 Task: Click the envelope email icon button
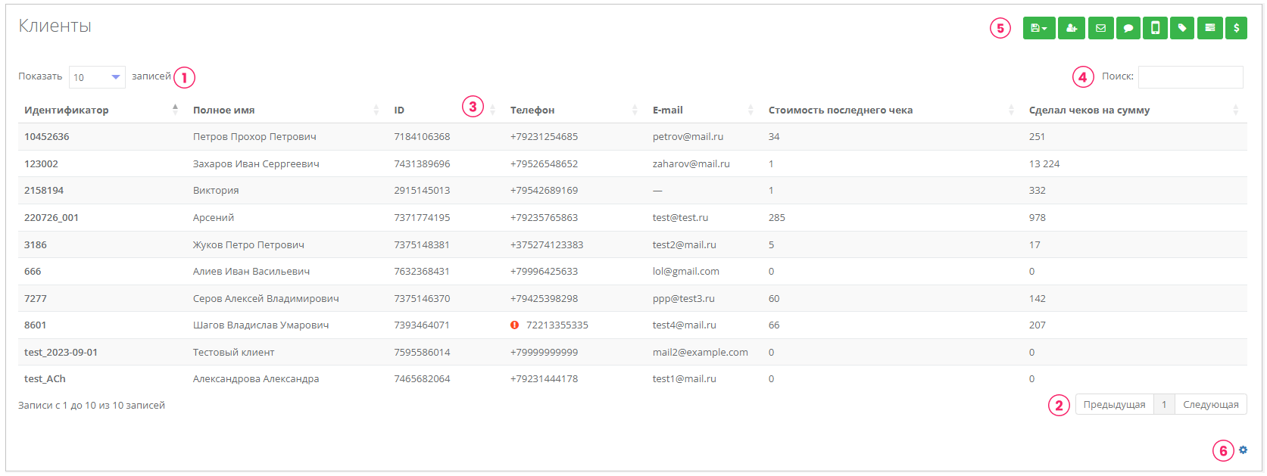[1100, 28]
